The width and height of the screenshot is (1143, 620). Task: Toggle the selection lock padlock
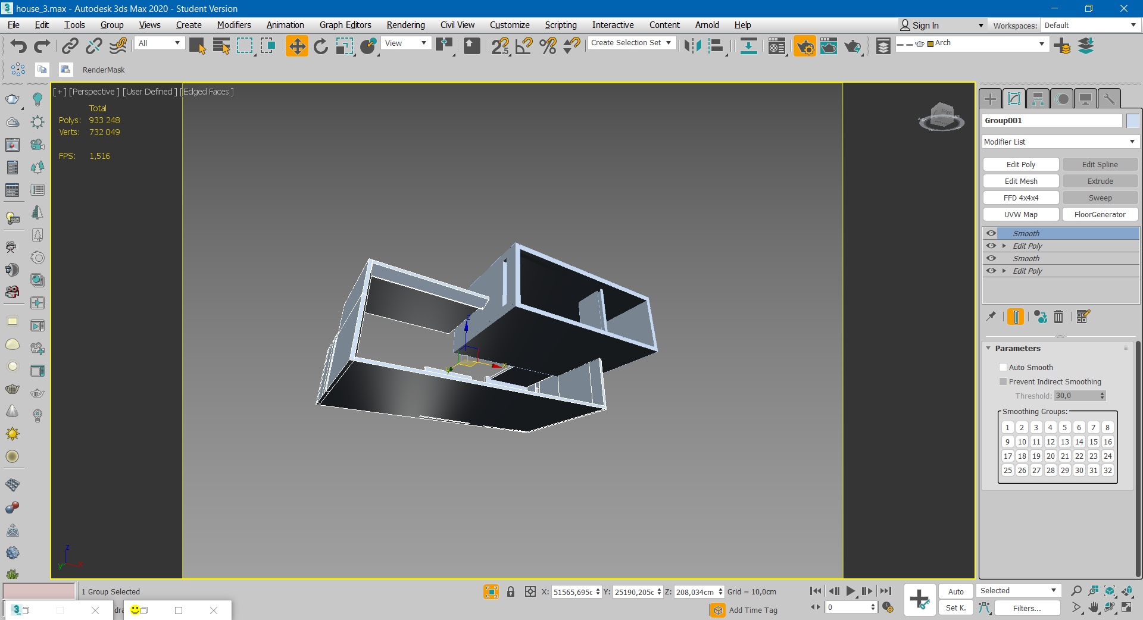click(511, 591)
